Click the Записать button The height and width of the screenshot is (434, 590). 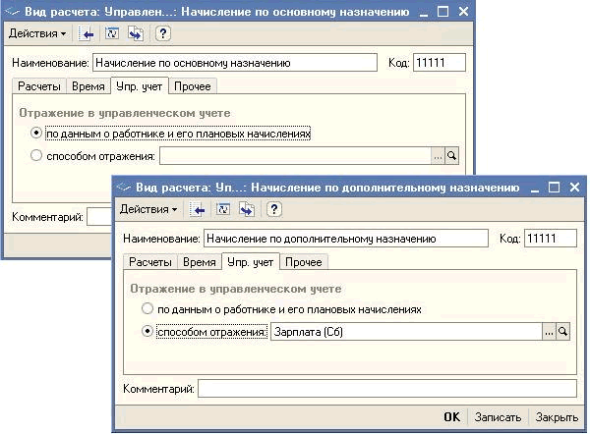[498, 417]
